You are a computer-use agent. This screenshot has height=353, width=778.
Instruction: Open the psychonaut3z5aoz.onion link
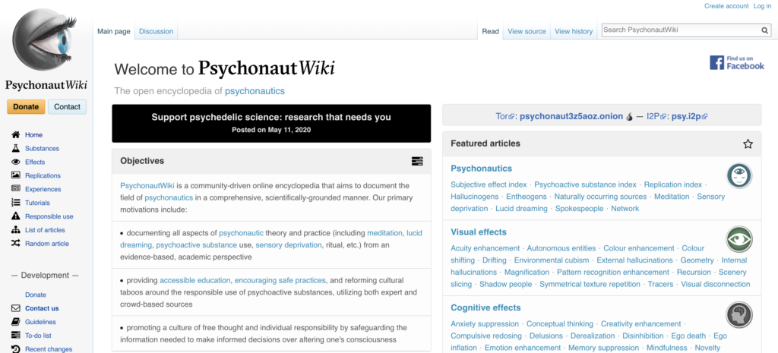point(571,116)
